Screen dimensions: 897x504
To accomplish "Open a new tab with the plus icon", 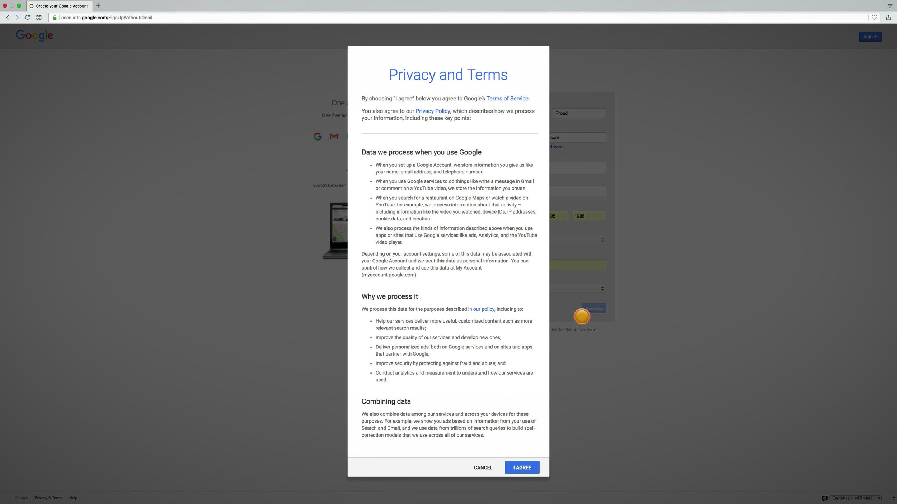I will (98, 6).
